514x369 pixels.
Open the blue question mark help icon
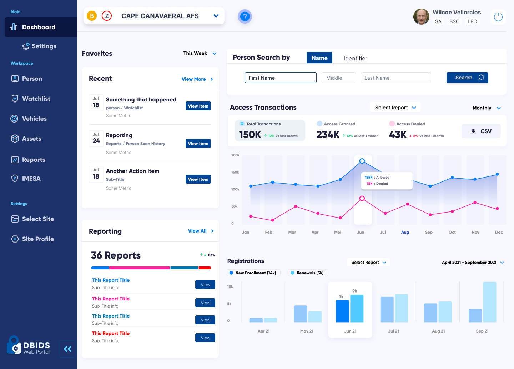[x=245, y=16]
